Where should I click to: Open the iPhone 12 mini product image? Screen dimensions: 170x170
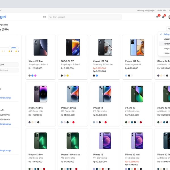click(x=137, y=141)
